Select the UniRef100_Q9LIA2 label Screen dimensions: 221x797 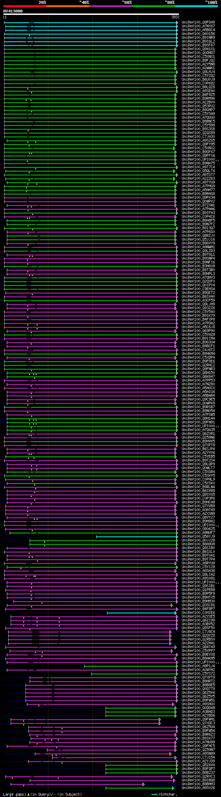[x=198, y=575]
